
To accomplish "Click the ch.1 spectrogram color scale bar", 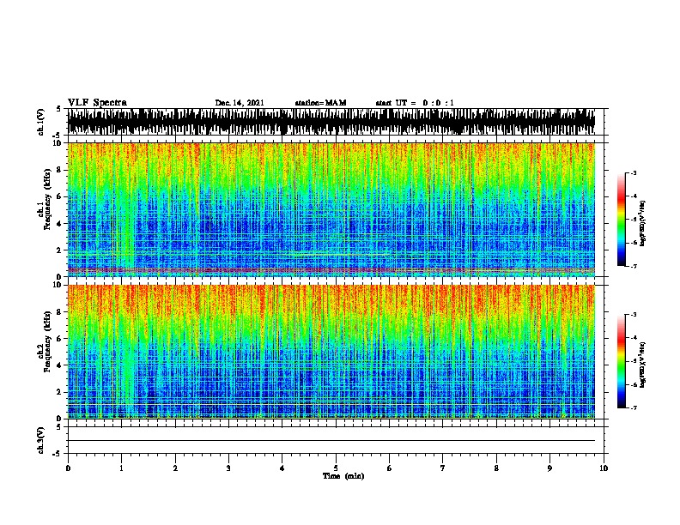I will [622, 220].
